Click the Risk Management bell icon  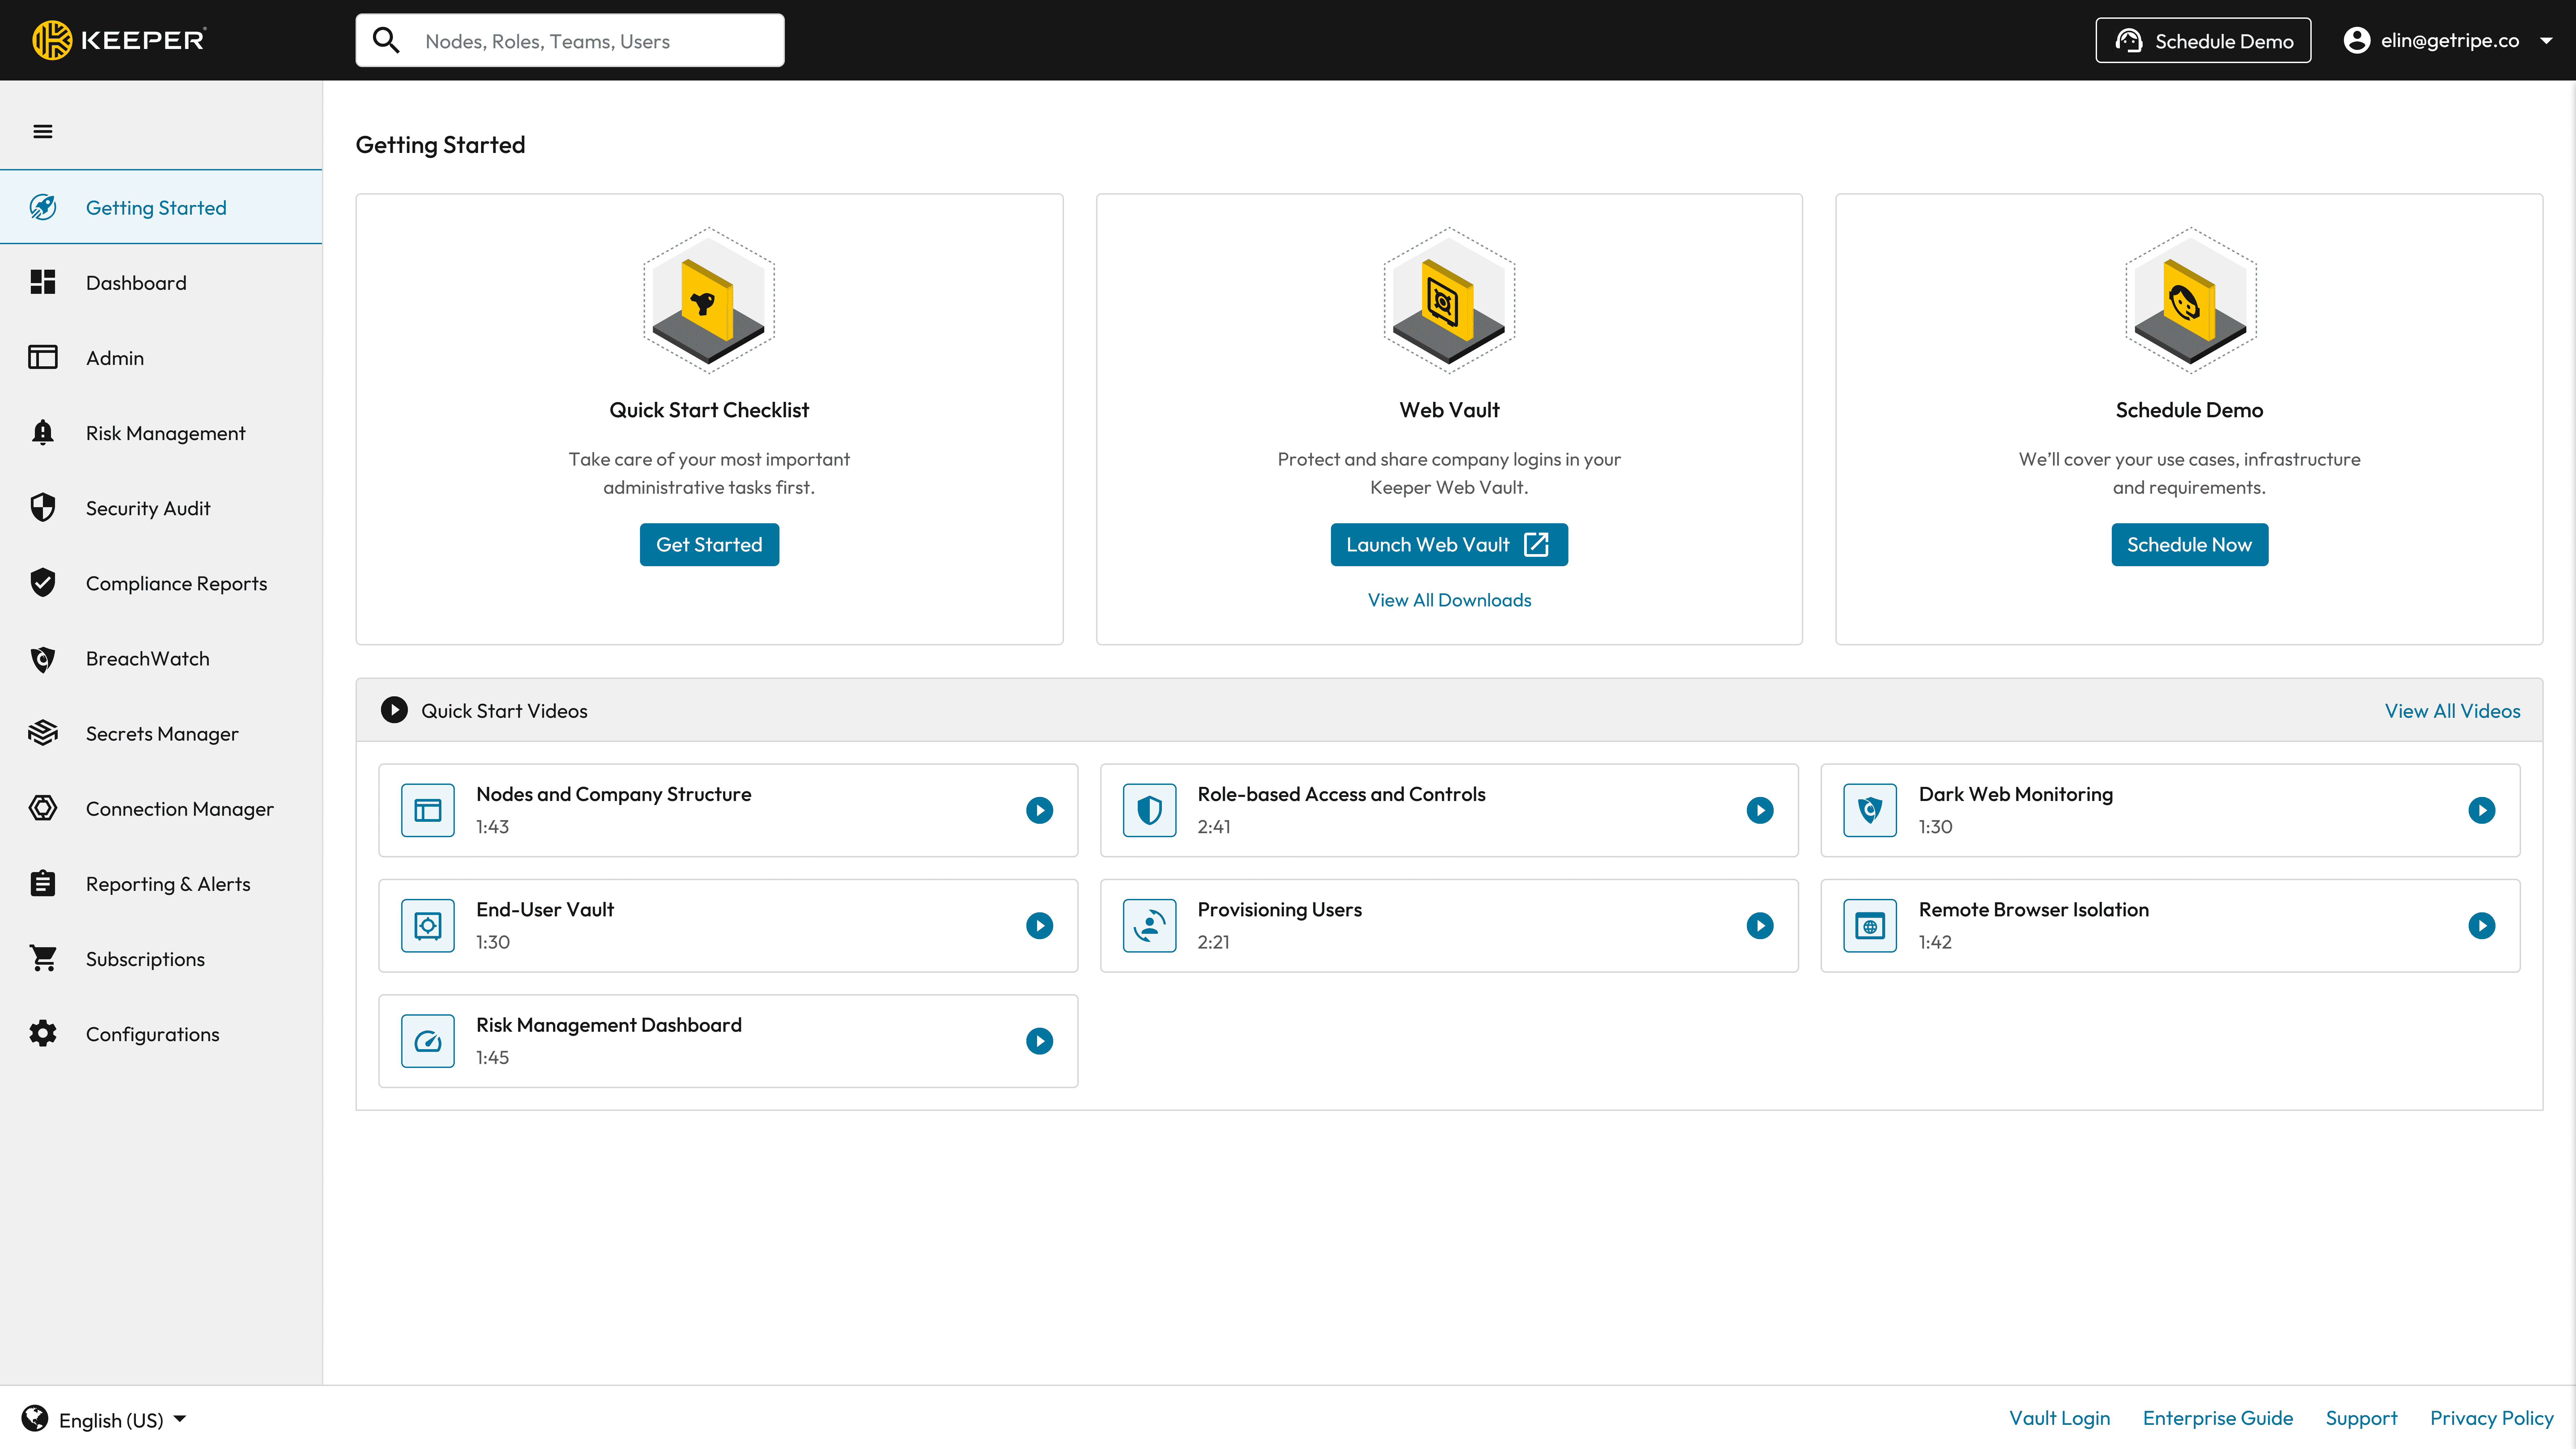coord(43,432)
